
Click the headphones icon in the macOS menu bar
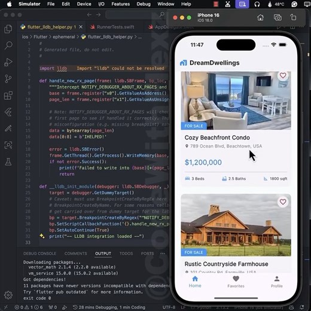(x=257, y=4)
